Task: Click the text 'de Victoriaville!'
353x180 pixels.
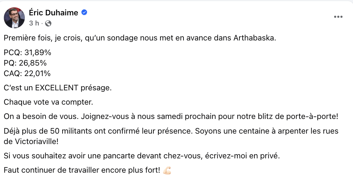Action: 31,142
